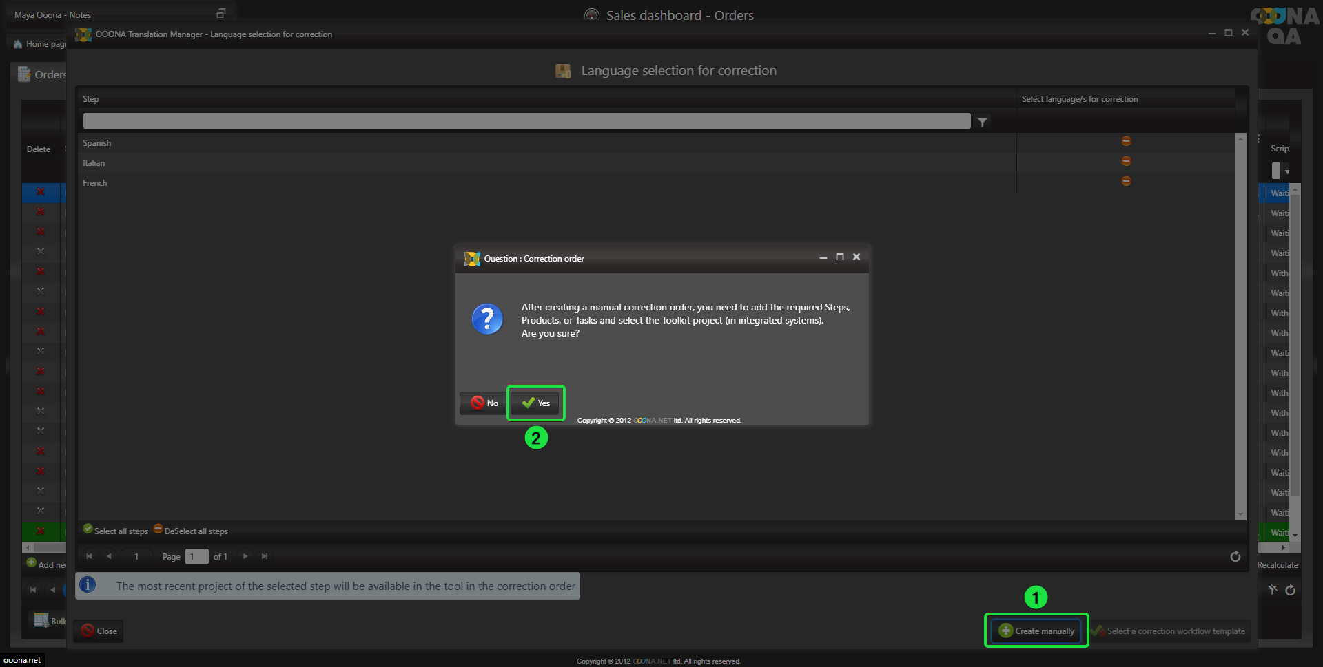
Task: Click the Step filter text field
Action: [526, 122]
